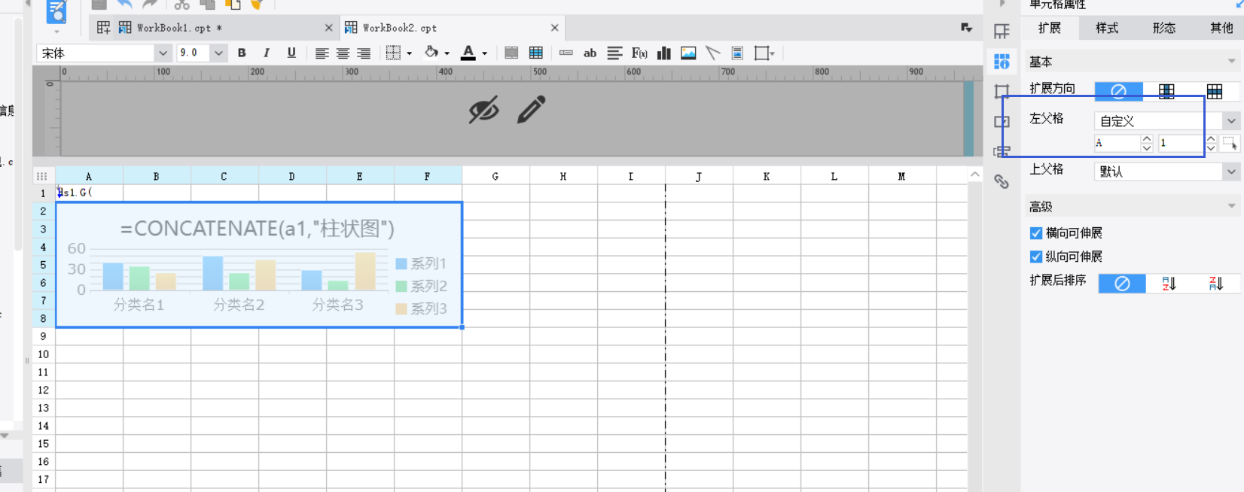Open border style dropdown arrow
Viewport: 1244px width, 492px height.
pyautogui.click(x=409, y=53)
